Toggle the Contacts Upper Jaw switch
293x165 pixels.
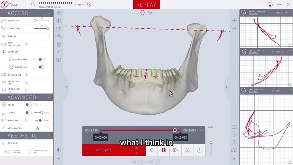tap(42, 59)
